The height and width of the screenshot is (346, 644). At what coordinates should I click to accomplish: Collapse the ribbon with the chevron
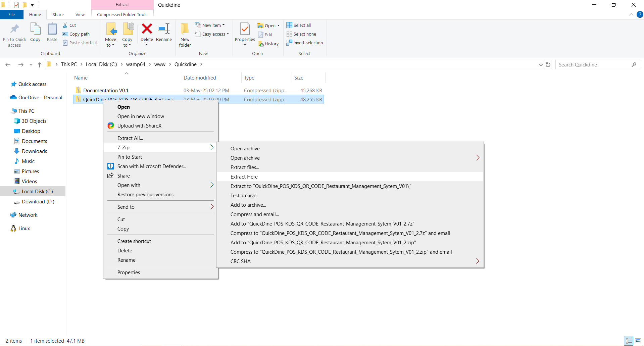[x=631, y=14]
